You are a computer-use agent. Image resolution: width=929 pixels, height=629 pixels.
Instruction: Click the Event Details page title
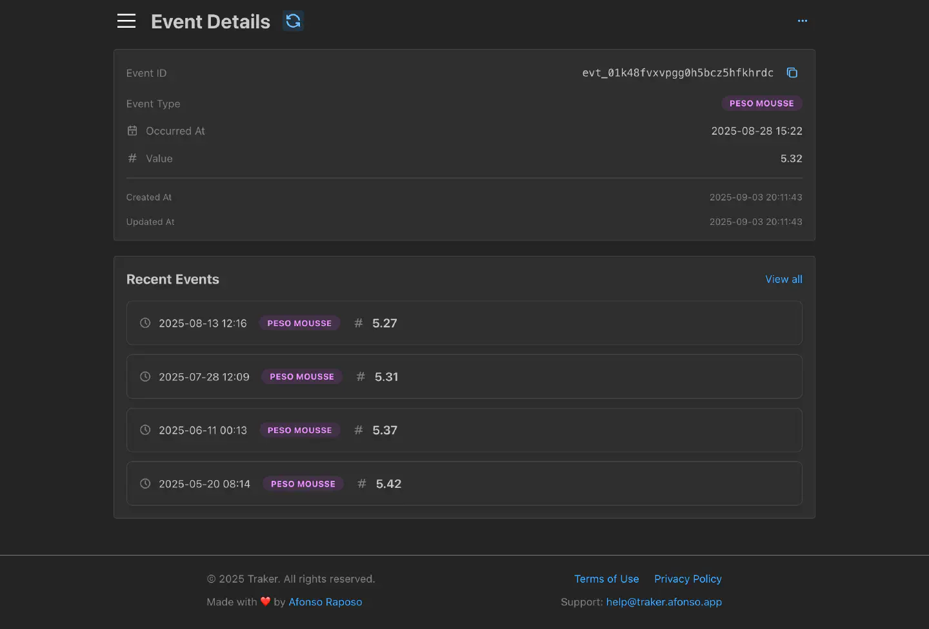point(210,21)
